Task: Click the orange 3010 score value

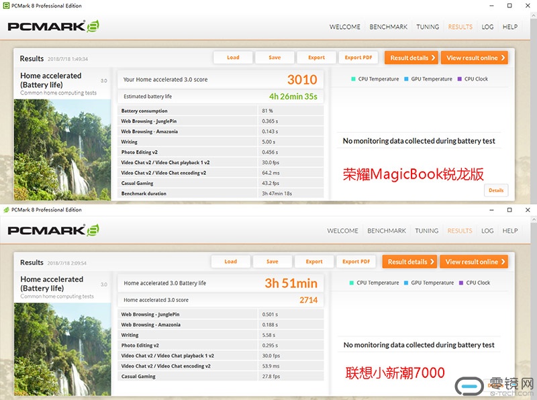Action: 302,79
